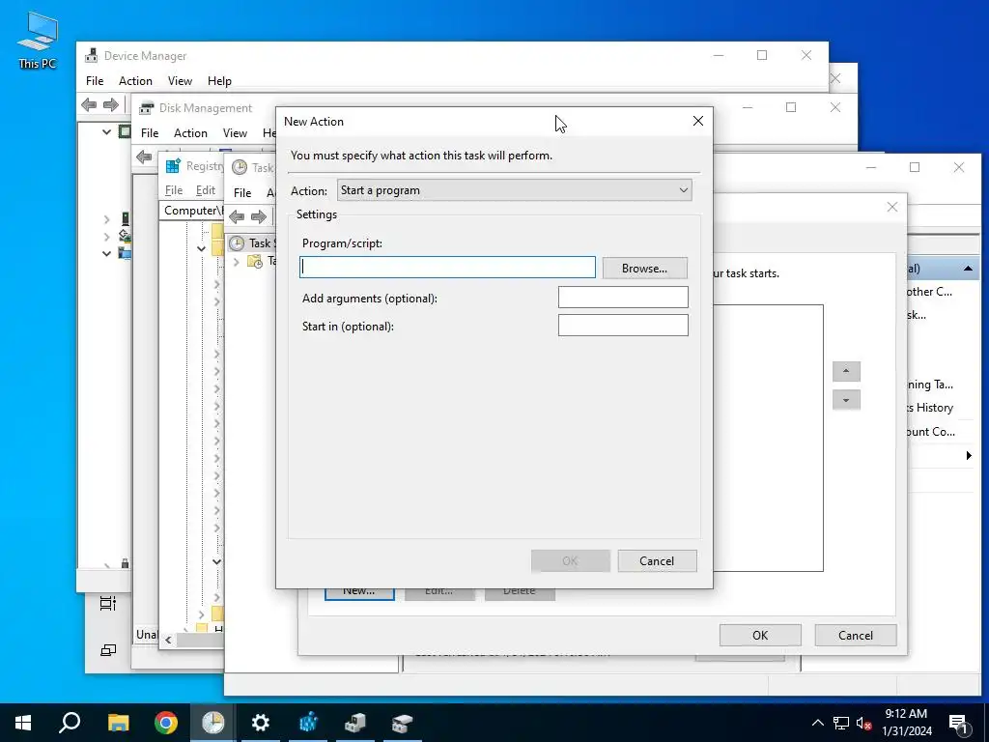Image resolution: width=989 pixels, height=742 pixels.
Task: Click Device Manager's back arrow toolbar icon
Action: (89, 104)
